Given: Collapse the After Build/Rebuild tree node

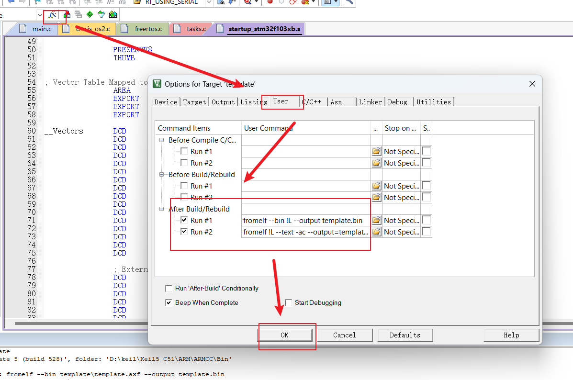Looking at the screenshot, I should pos(161,209).
